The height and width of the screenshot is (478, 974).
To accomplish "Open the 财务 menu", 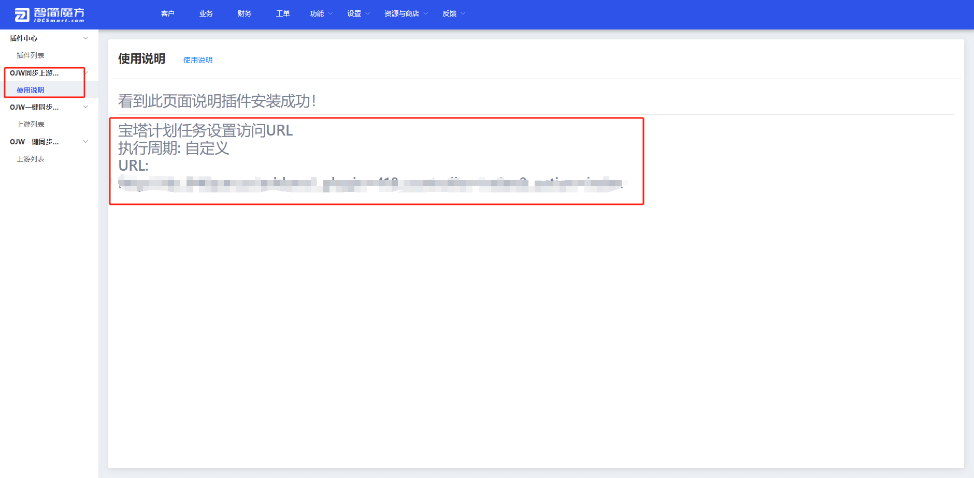I will click(x=244, y=14).
